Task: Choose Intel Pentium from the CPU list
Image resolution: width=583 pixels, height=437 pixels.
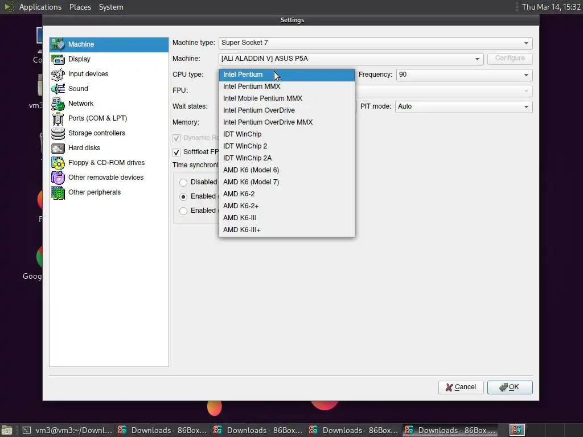Action: click(x=287, y=75)
